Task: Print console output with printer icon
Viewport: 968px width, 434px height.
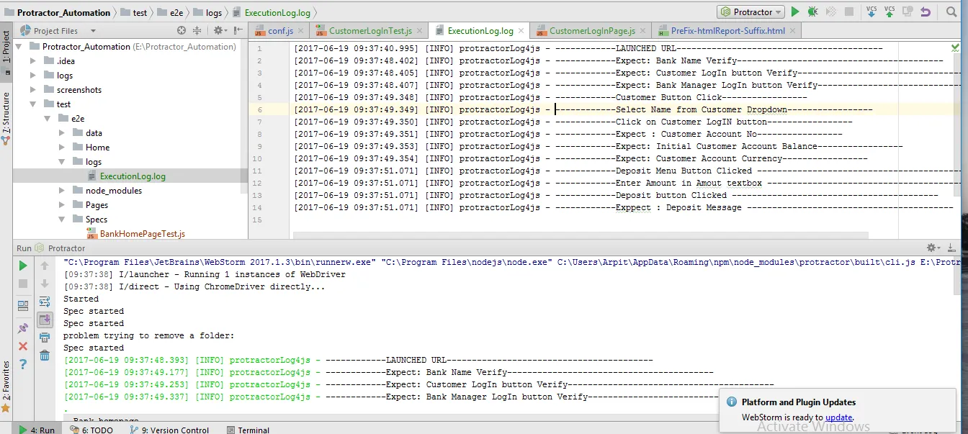Action: (45, 338)
